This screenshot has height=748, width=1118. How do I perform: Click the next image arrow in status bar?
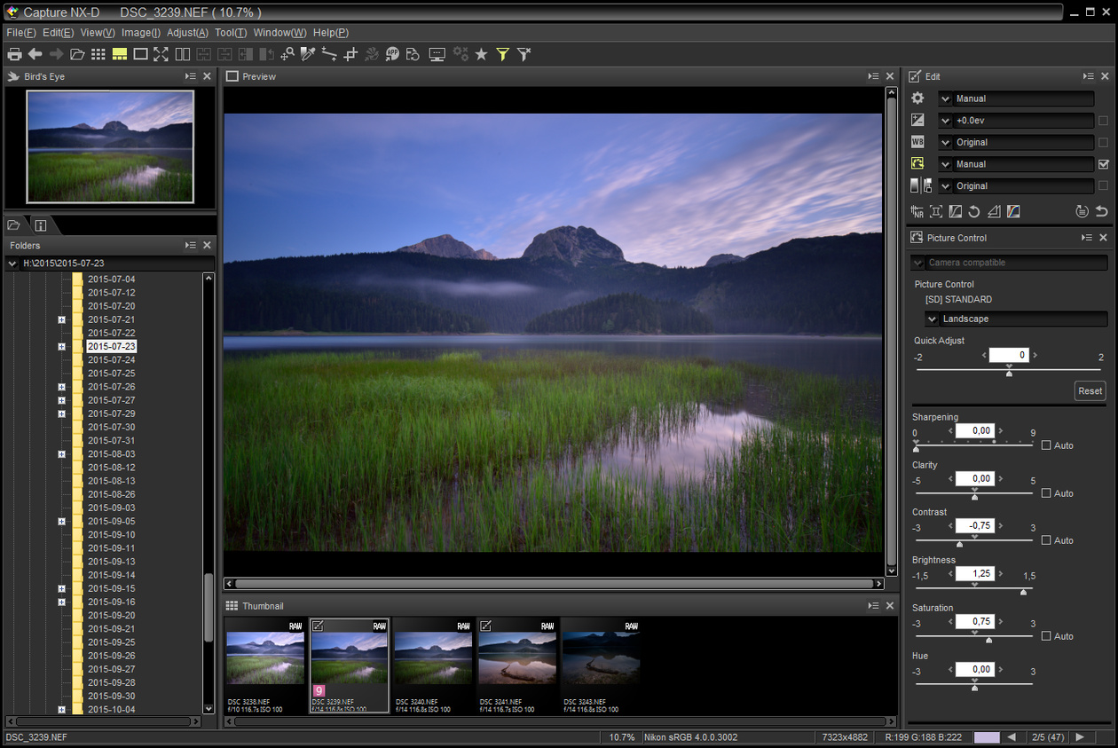[x=1079, y=736]
